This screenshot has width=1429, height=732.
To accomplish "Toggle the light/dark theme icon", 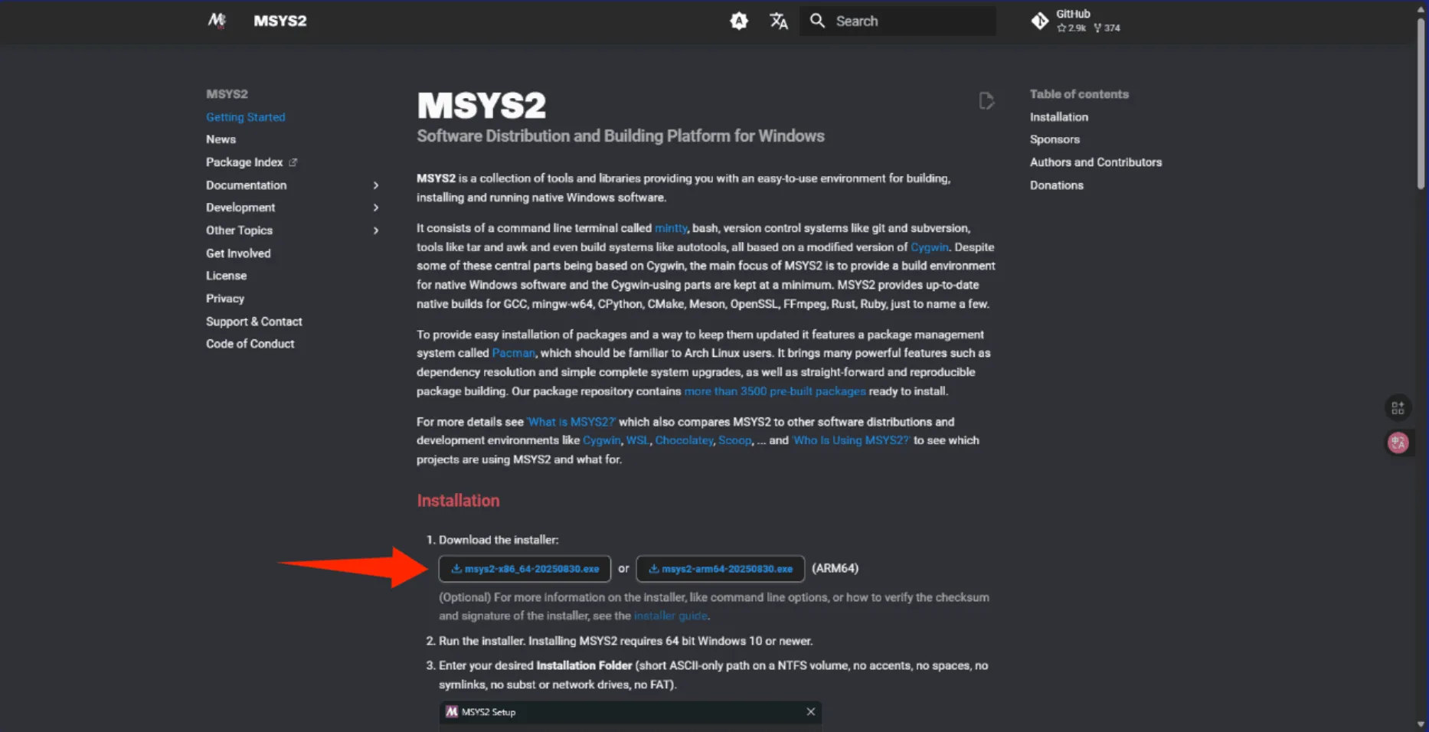I will coord(738,21).
